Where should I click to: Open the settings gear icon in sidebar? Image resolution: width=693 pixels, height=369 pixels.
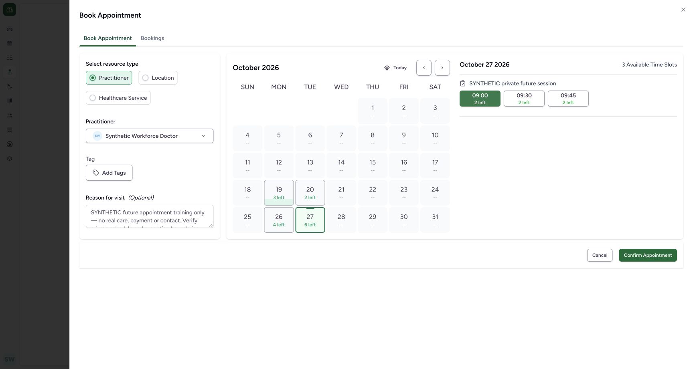tap(10, 159)
